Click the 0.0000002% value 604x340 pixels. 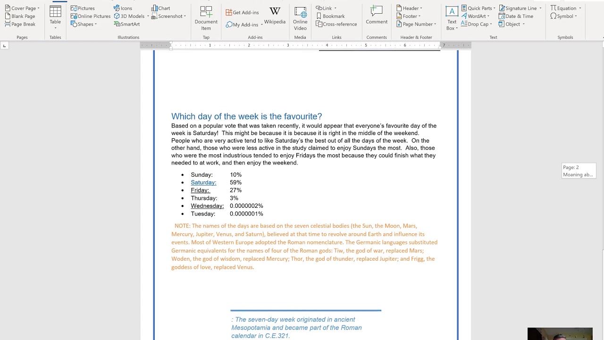pos(246,206)
